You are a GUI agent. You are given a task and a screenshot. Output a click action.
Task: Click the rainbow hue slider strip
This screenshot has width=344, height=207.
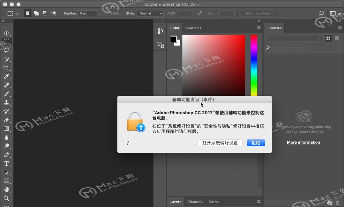tap(254, 65)
